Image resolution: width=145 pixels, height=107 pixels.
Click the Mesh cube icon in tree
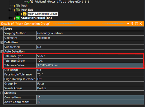click(18, 6)
